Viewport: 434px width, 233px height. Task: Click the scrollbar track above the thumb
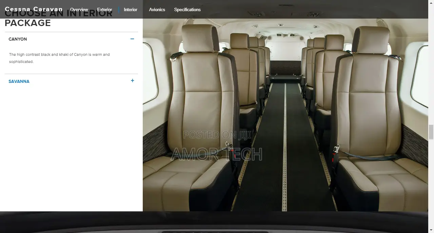(431, 64)
